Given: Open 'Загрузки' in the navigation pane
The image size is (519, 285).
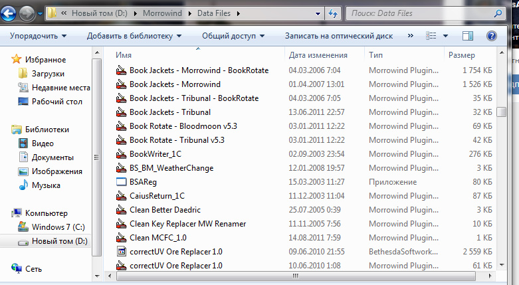Looking at the screenshot, I should (48, 74).
